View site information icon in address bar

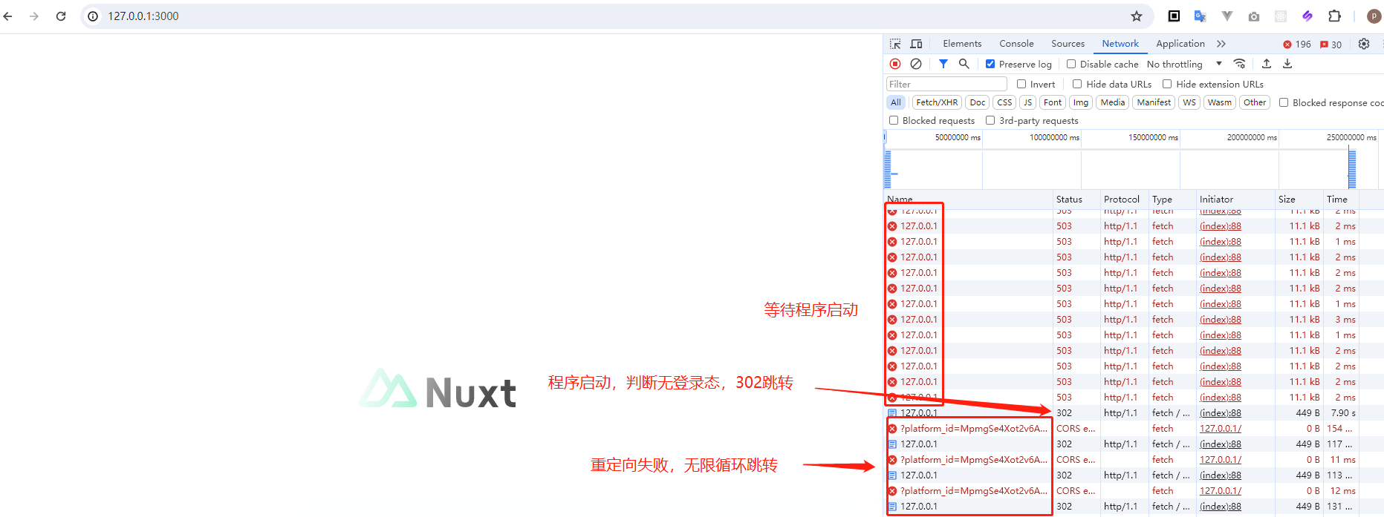[93, 16]
